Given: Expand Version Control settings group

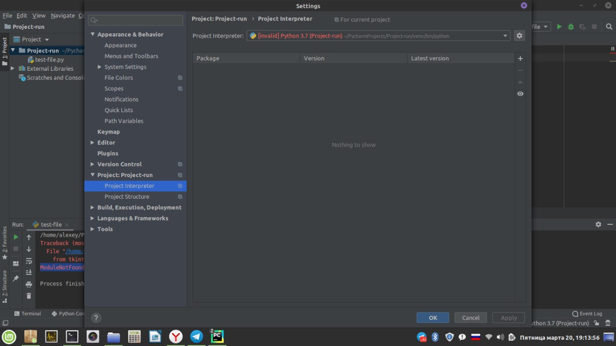Looking at the screenshot, I should [93, 164].
